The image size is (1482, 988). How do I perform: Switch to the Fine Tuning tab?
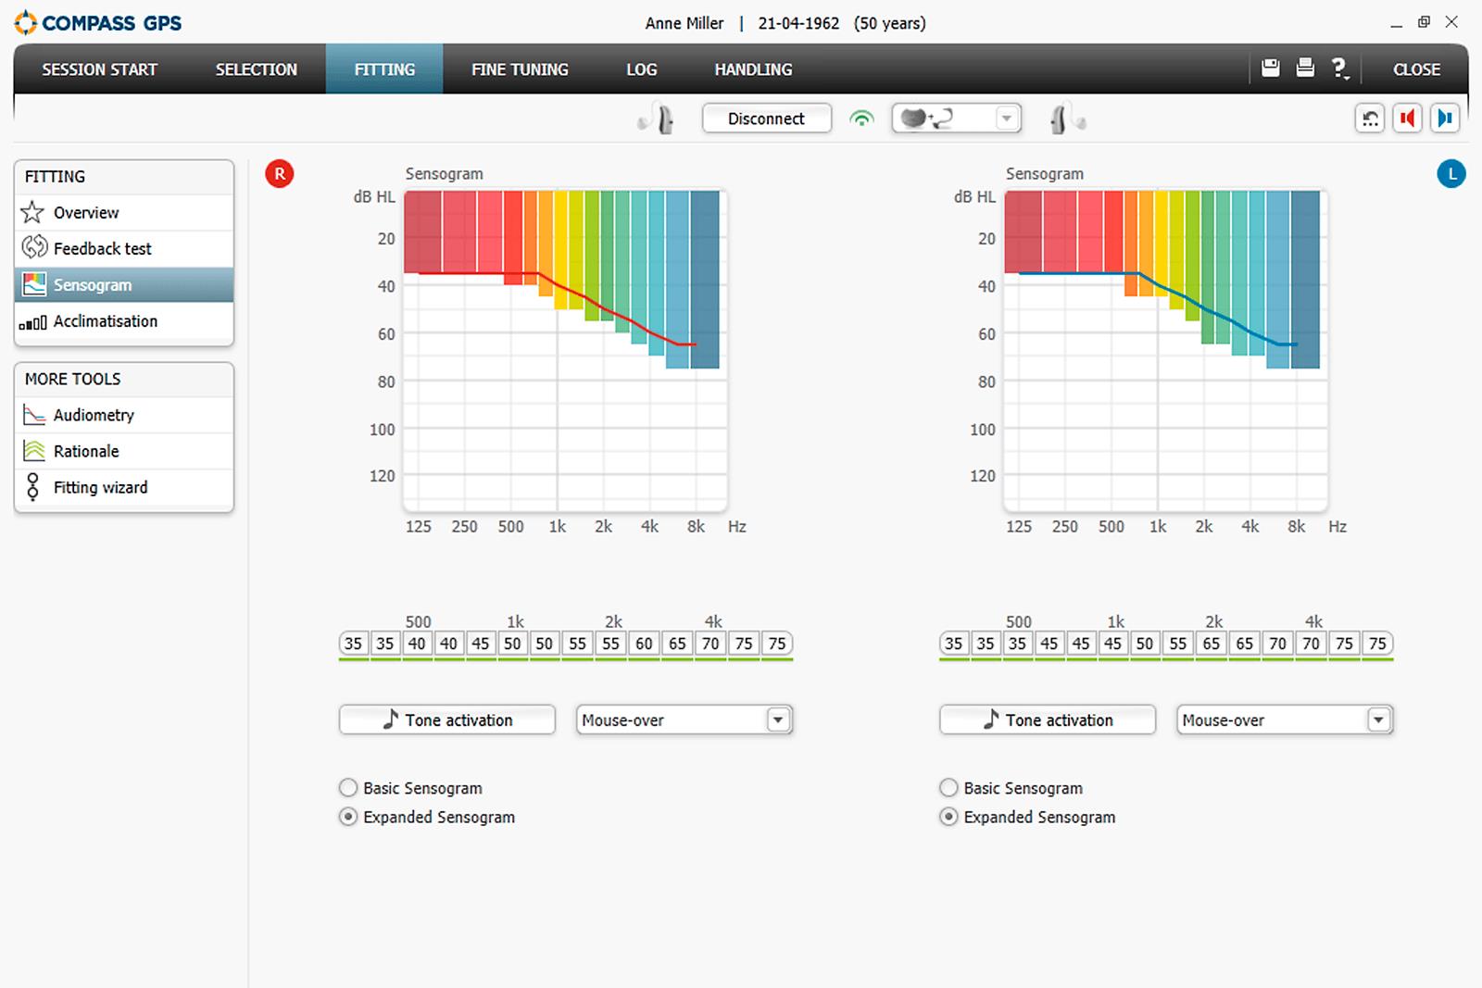point(520,69)
